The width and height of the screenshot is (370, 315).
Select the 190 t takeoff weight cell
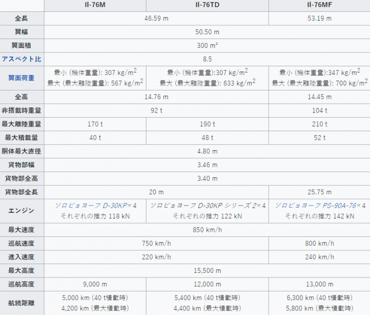[208, 124]
